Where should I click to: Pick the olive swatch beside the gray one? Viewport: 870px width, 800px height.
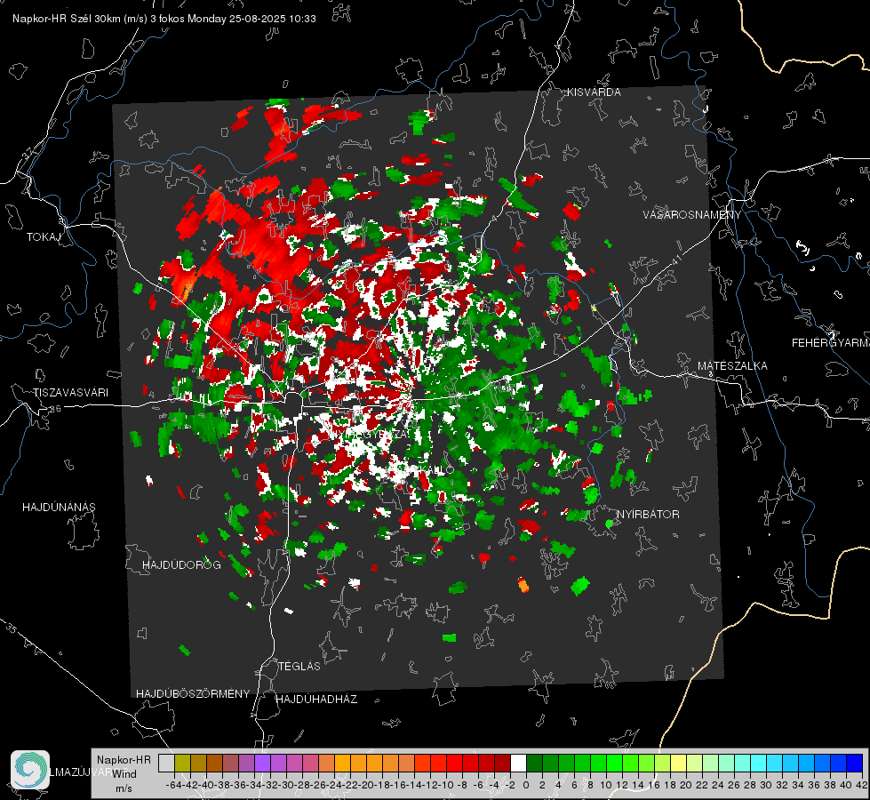point(182,763)
